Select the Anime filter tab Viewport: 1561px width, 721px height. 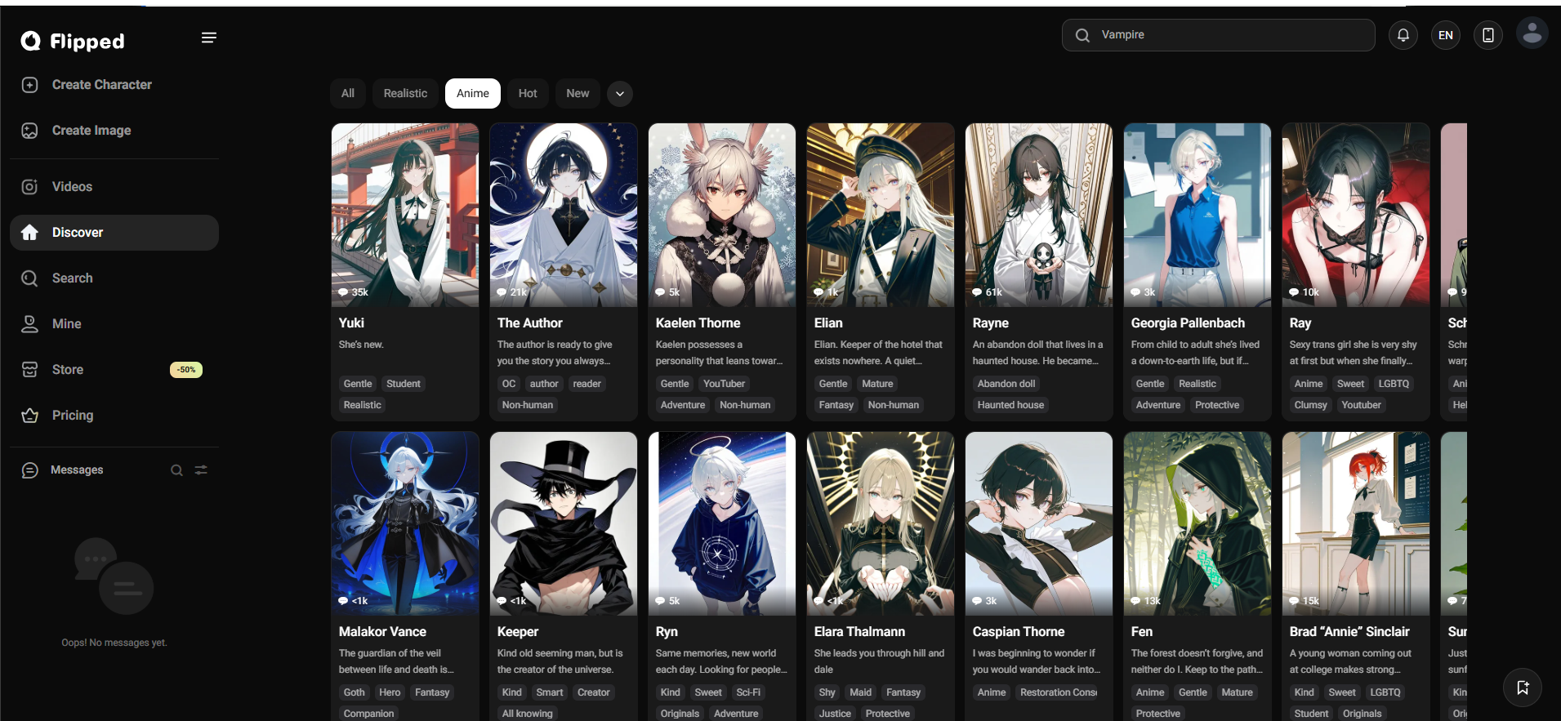click(x=473, y=94)
